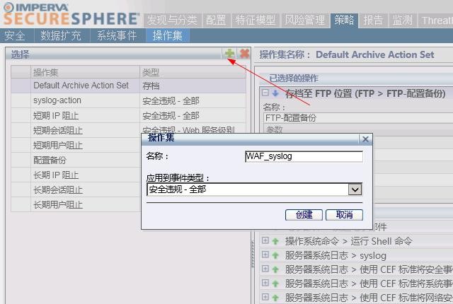Screen dimensions: 453x304
Task: Select the 长期用户阻止 row
Action: (76, 204)
